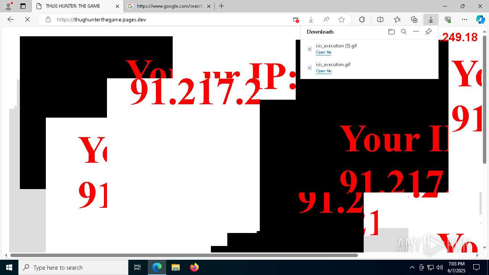Viewport: 489px width, 275px height.
Task: Focus the address bar URL field
Action: (172, 19)
